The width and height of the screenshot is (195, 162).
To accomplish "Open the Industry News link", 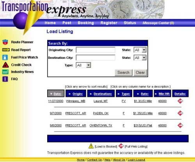I will (22, 72).
